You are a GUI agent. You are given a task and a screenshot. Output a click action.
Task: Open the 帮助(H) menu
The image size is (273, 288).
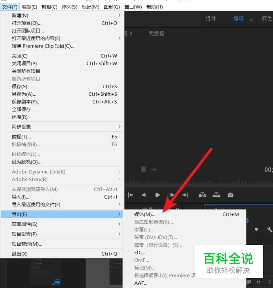pyautogui.click(x=155, y=7)
